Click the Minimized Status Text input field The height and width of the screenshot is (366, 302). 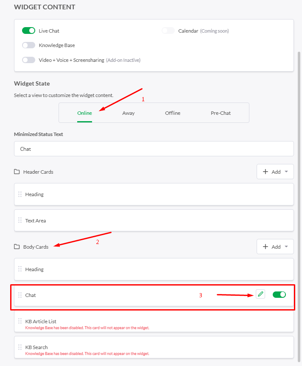pyautogui.click(x=154, y=149)
